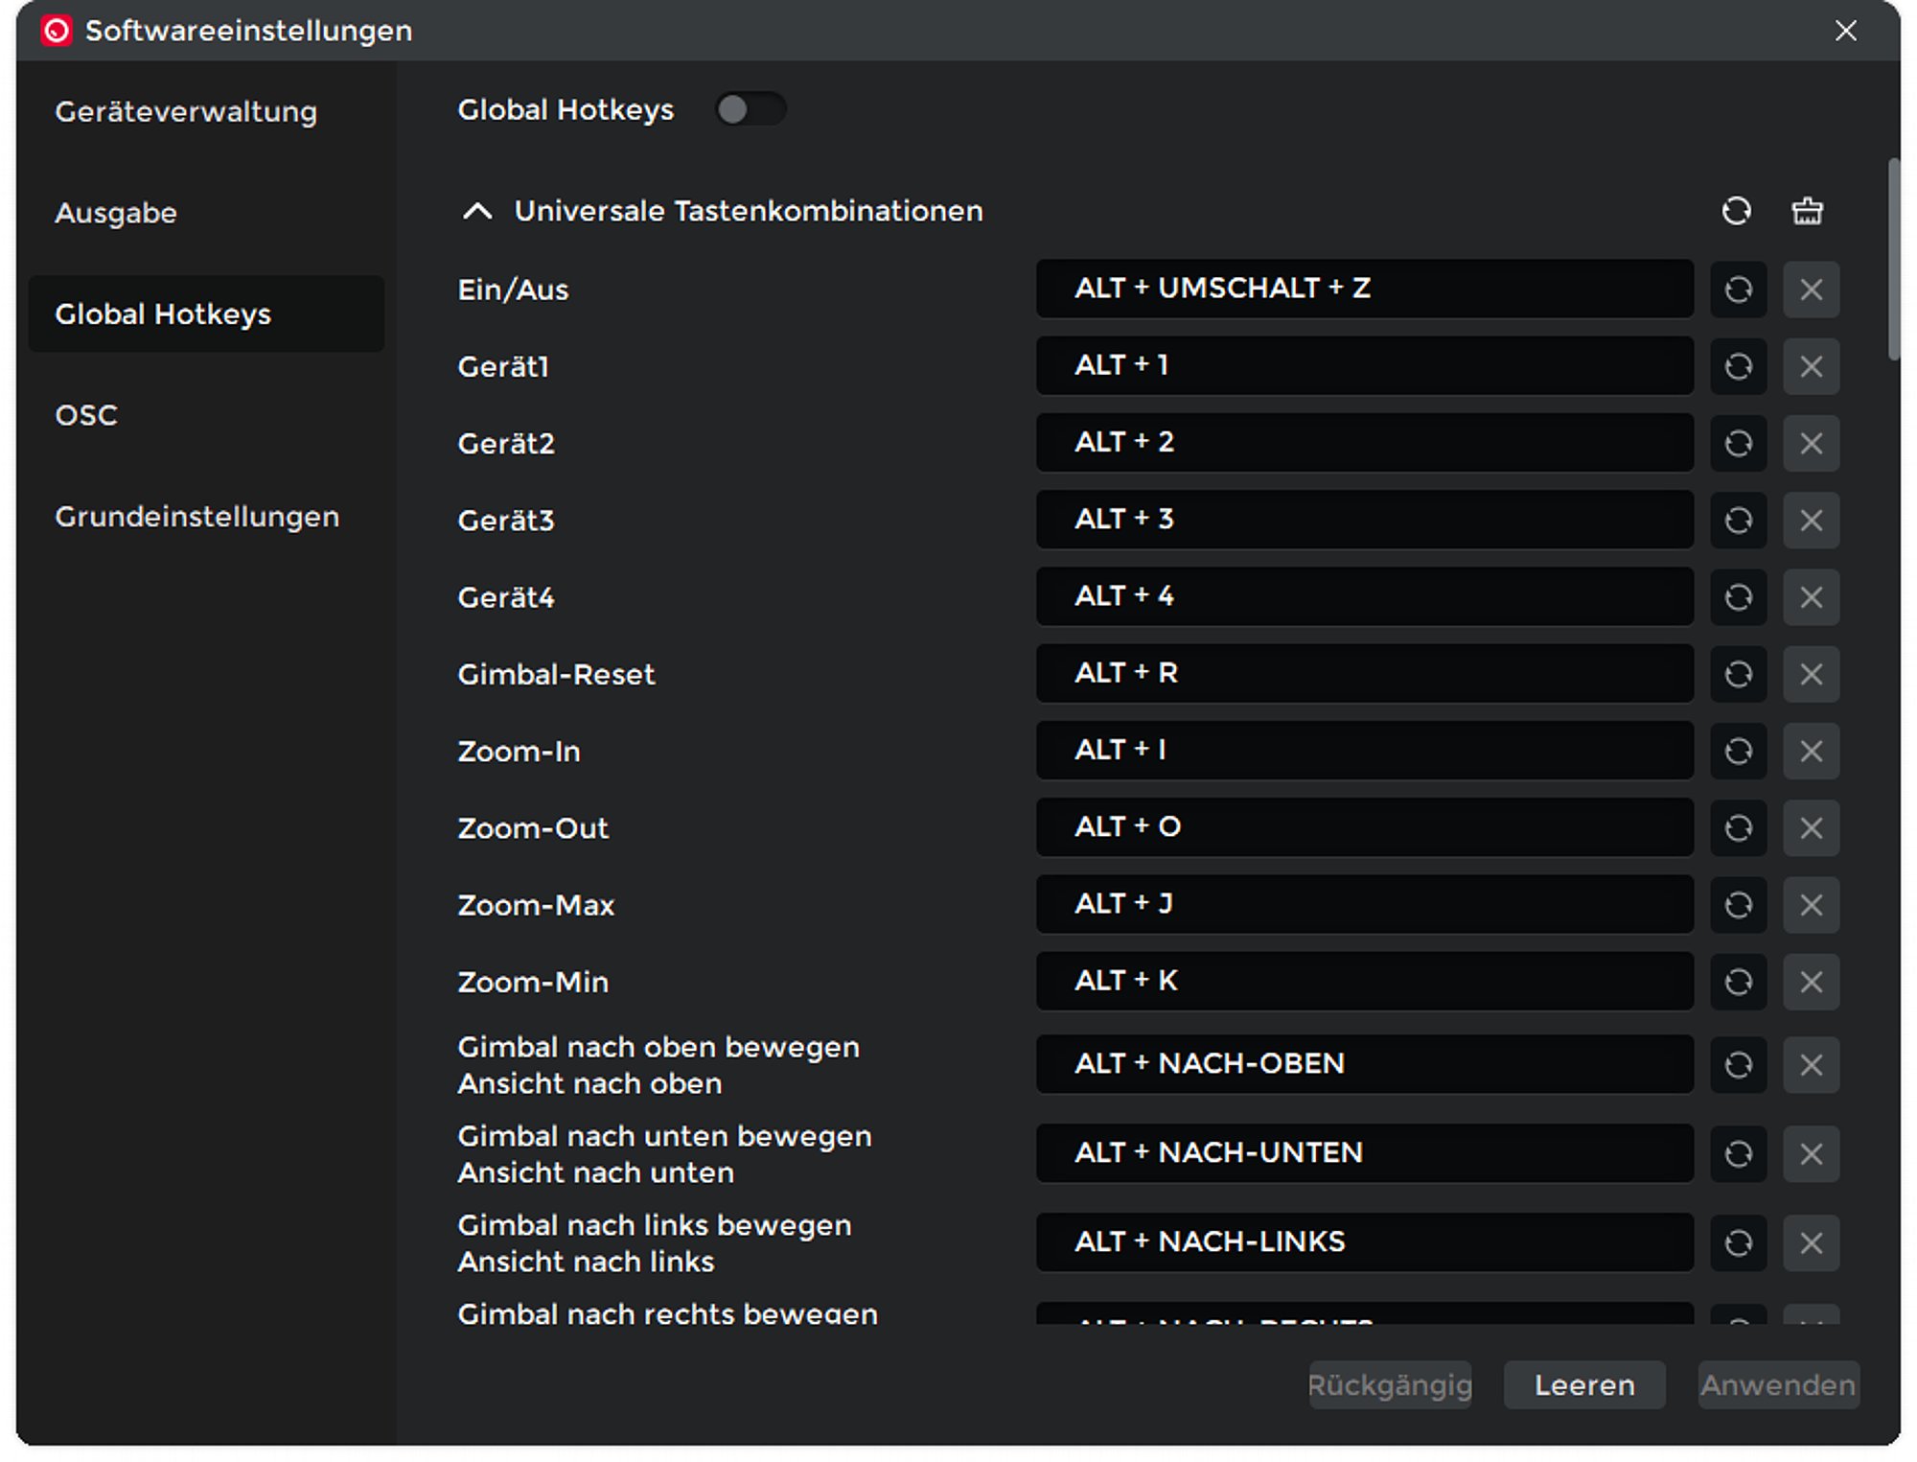Viewport: 1917px width, 1462px height.
Task: Reset the Ein/Aus hotkey to default
Action: click(1738, 290)
